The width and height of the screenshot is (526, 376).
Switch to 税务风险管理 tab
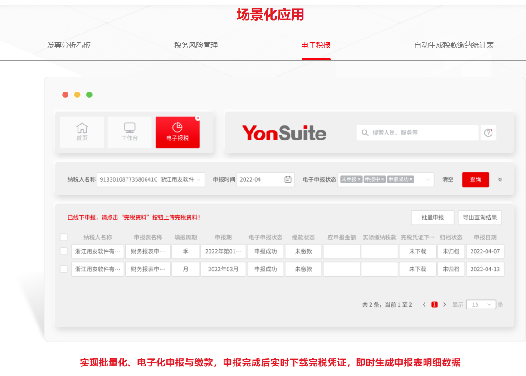point(196,45)
